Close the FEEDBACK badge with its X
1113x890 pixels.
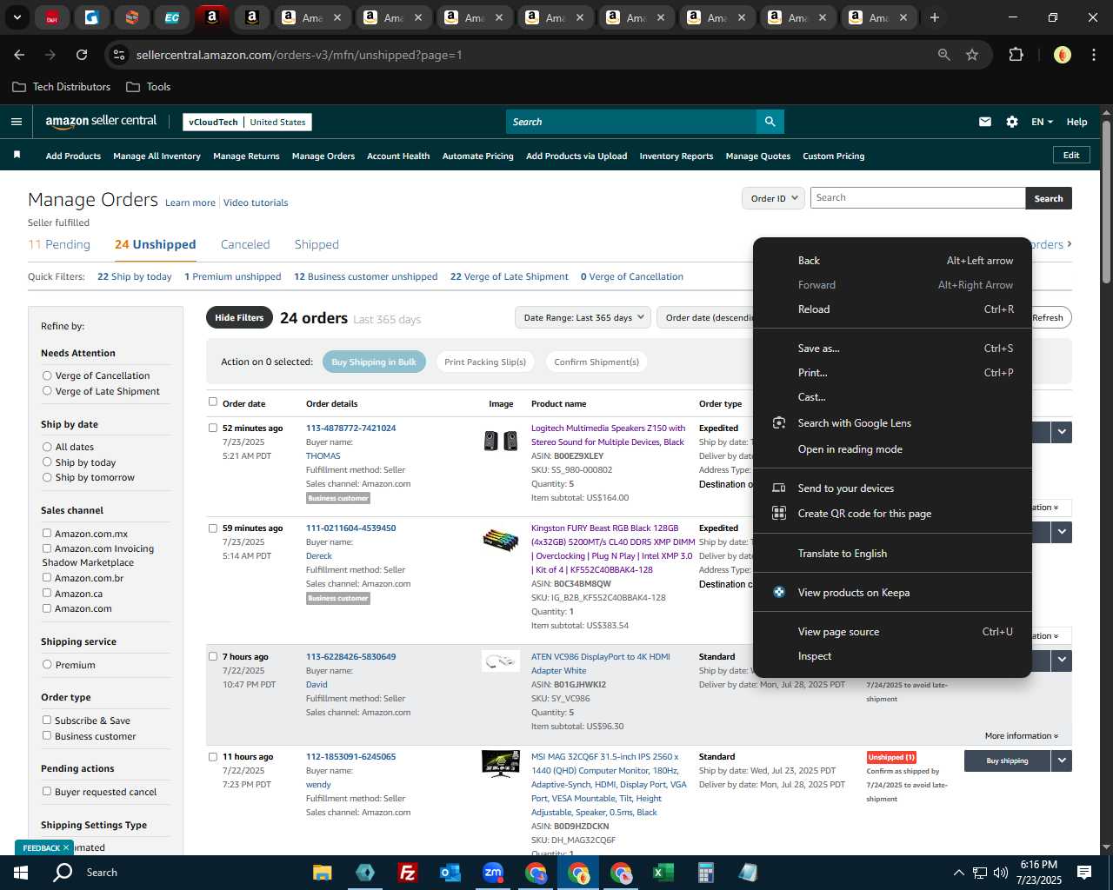pyautogui.click(x=65, y=847)
